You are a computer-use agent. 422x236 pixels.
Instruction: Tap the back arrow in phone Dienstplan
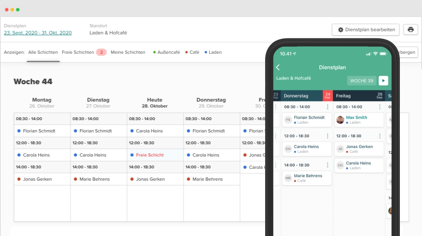pyautogui.click(x=278, y=67)
